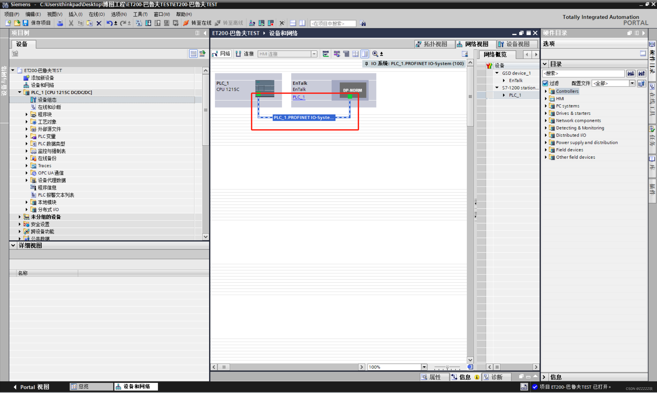Open 属性 properties tab
657x393 pixels.
coord(434,377)
